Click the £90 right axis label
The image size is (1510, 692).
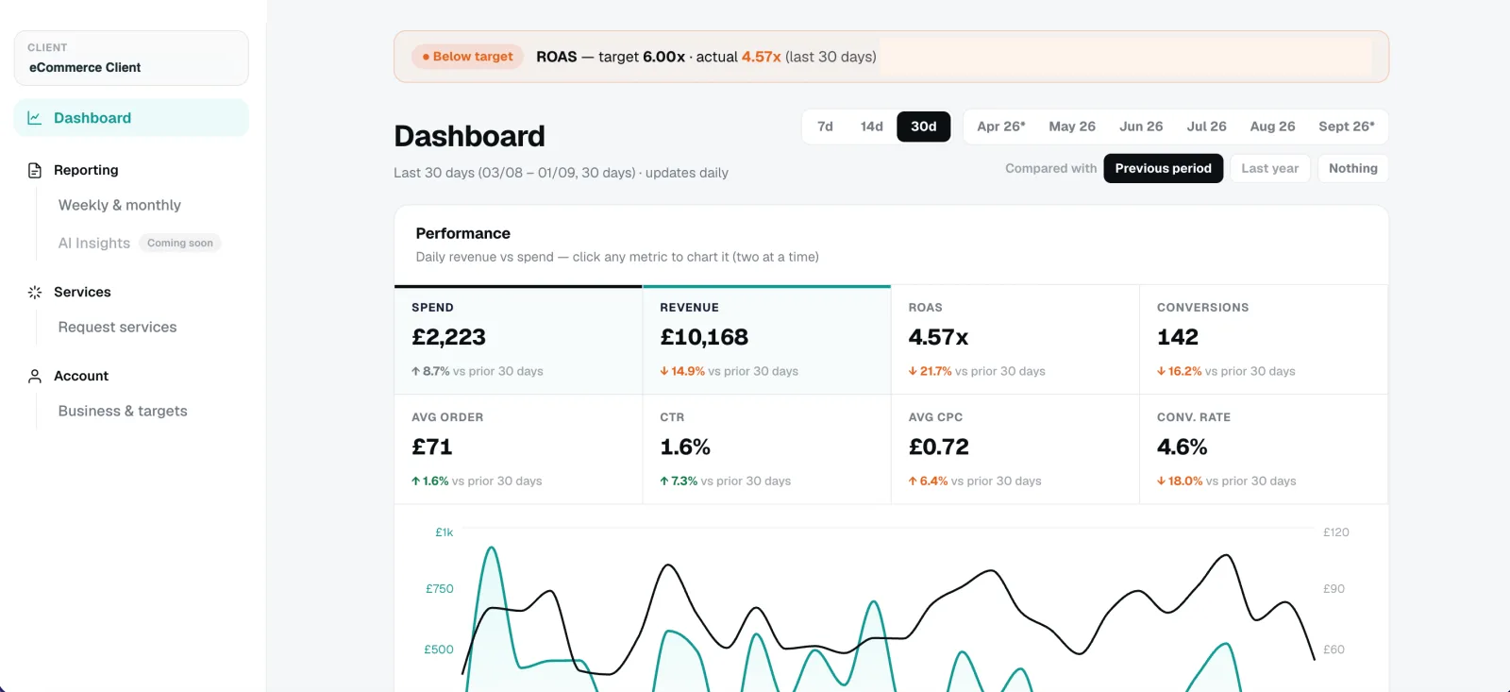[x=1334, y=589]
